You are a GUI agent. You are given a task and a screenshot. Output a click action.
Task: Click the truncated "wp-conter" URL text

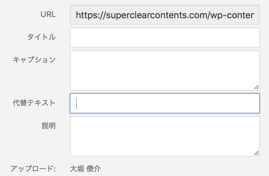coord(232,15)
